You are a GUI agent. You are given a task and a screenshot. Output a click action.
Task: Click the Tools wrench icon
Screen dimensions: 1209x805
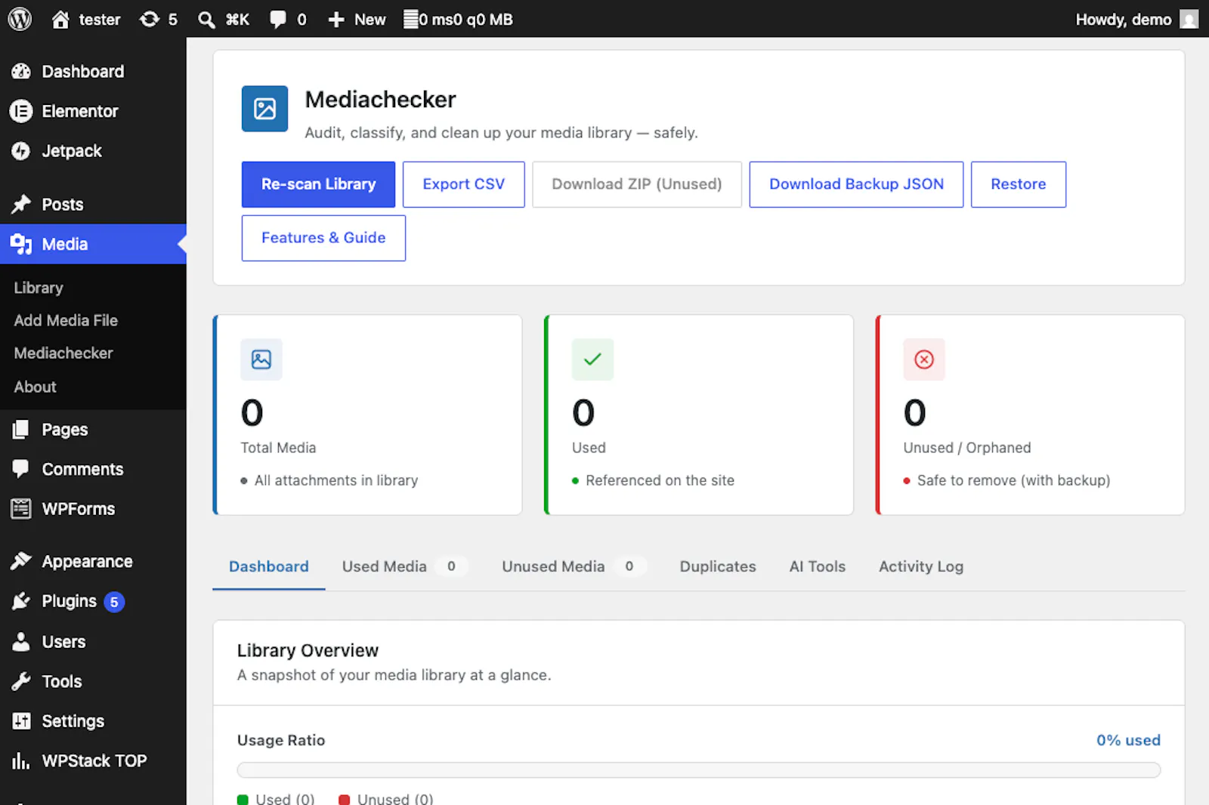click(x=21, y=681)
